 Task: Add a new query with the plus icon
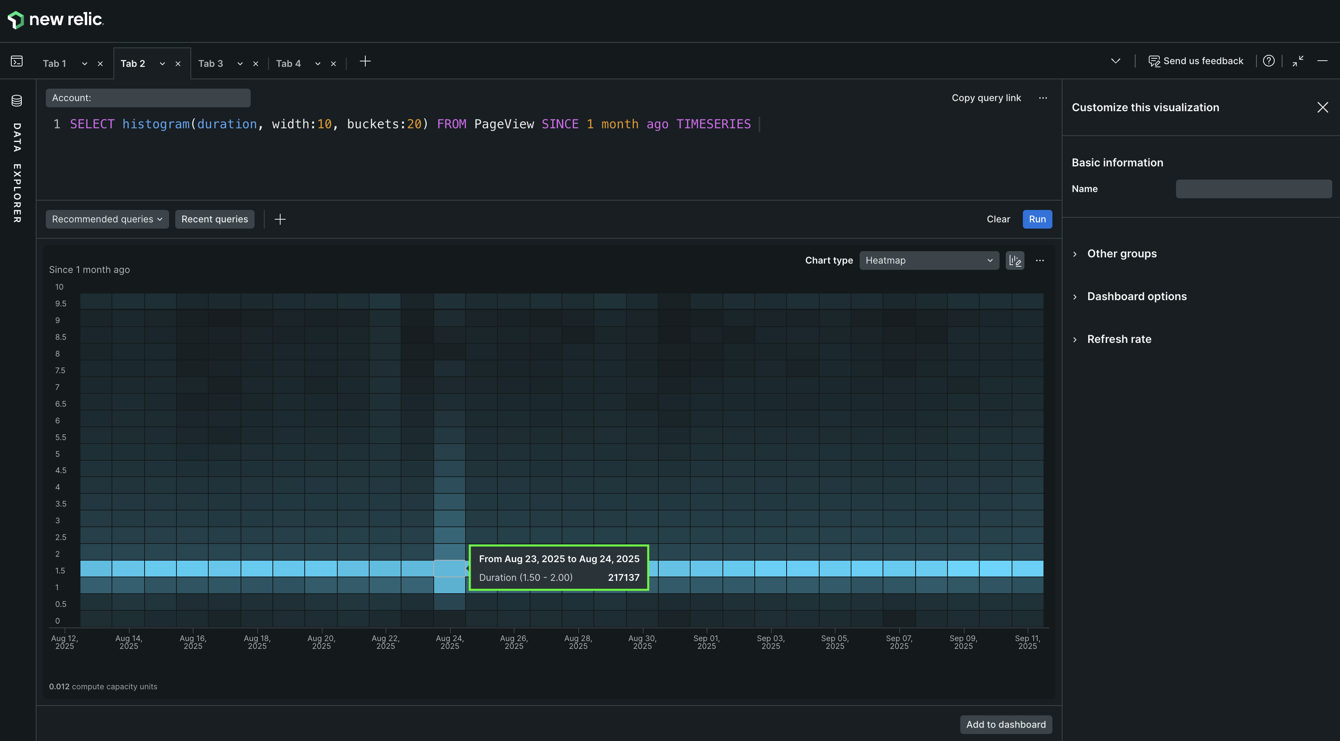point(280,218)
